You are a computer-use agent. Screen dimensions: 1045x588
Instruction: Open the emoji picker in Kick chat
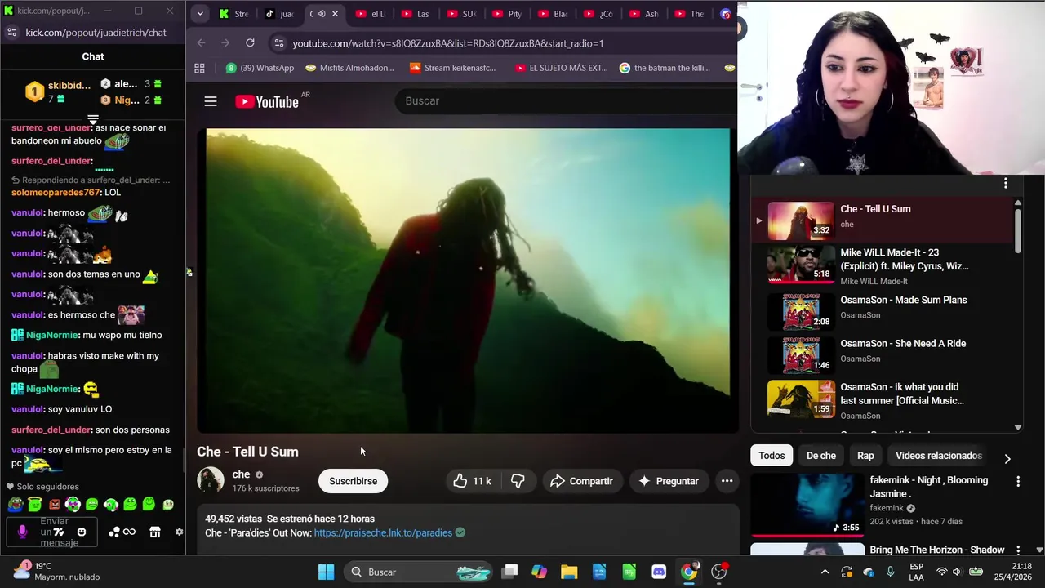click(82, 532)
